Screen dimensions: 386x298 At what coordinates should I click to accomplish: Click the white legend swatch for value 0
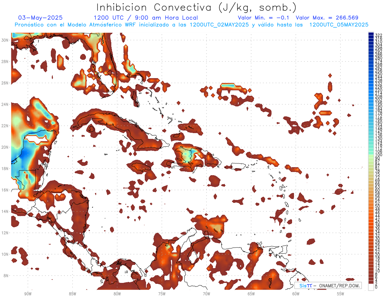[x=371, y=287]
